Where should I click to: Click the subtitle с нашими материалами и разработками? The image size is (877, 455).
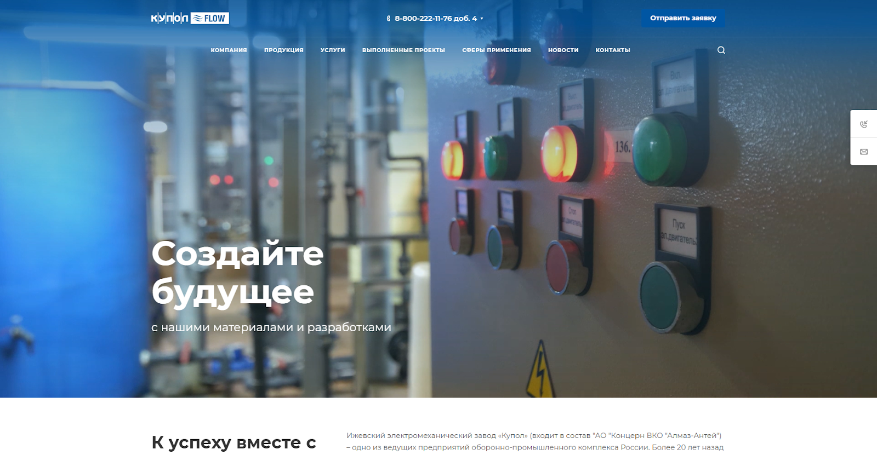[x=271, y=327]
